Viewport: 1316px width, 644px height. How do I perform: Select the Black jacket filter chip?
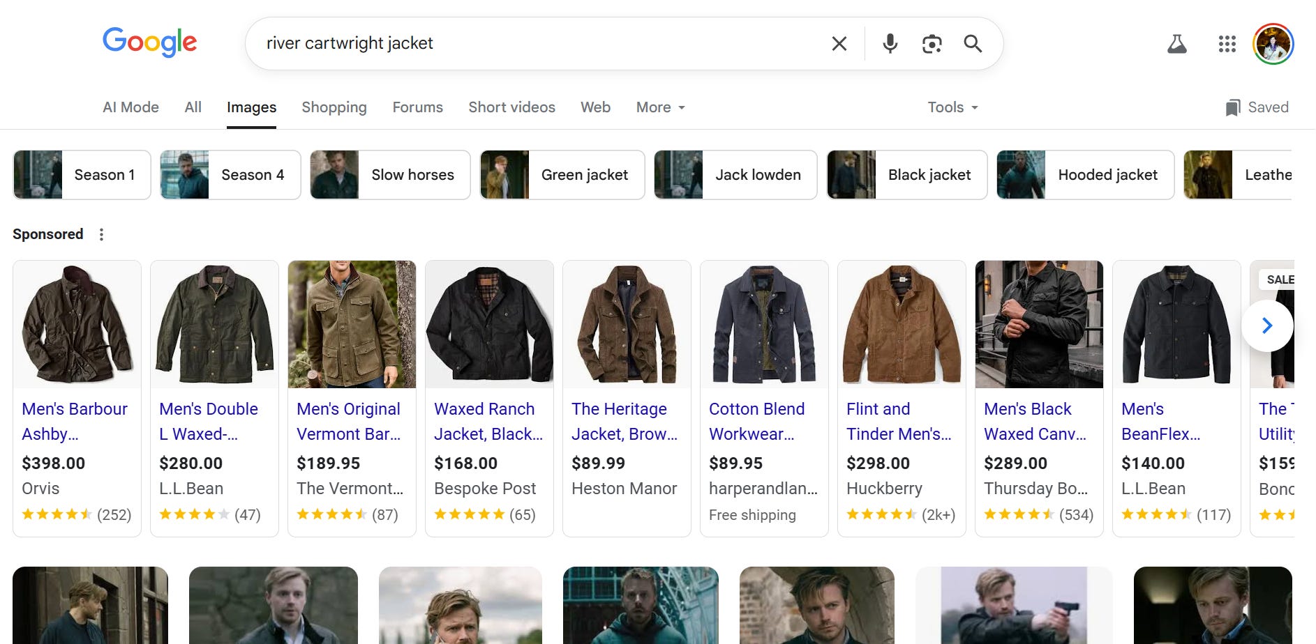[x=907, y=175]
